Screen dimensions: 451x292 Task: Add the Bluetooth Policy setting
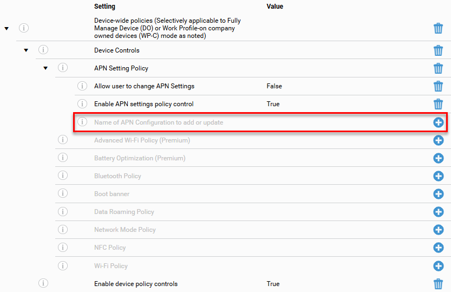[x=439, y=176]
